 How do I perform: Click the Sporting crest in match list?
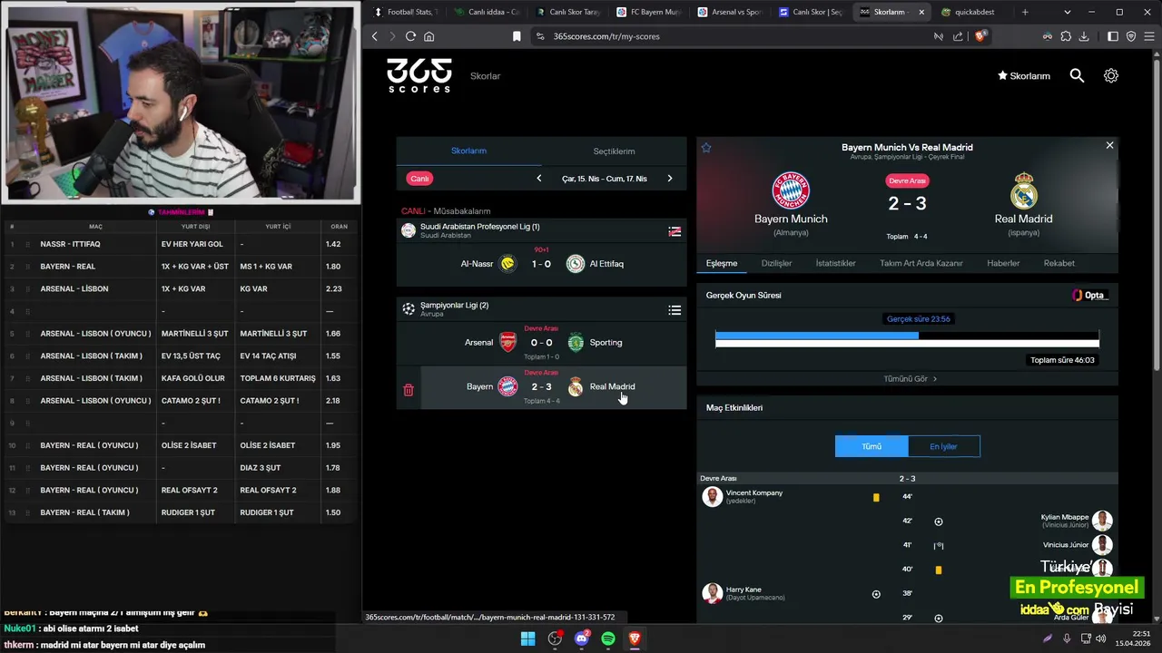[576, 343]
